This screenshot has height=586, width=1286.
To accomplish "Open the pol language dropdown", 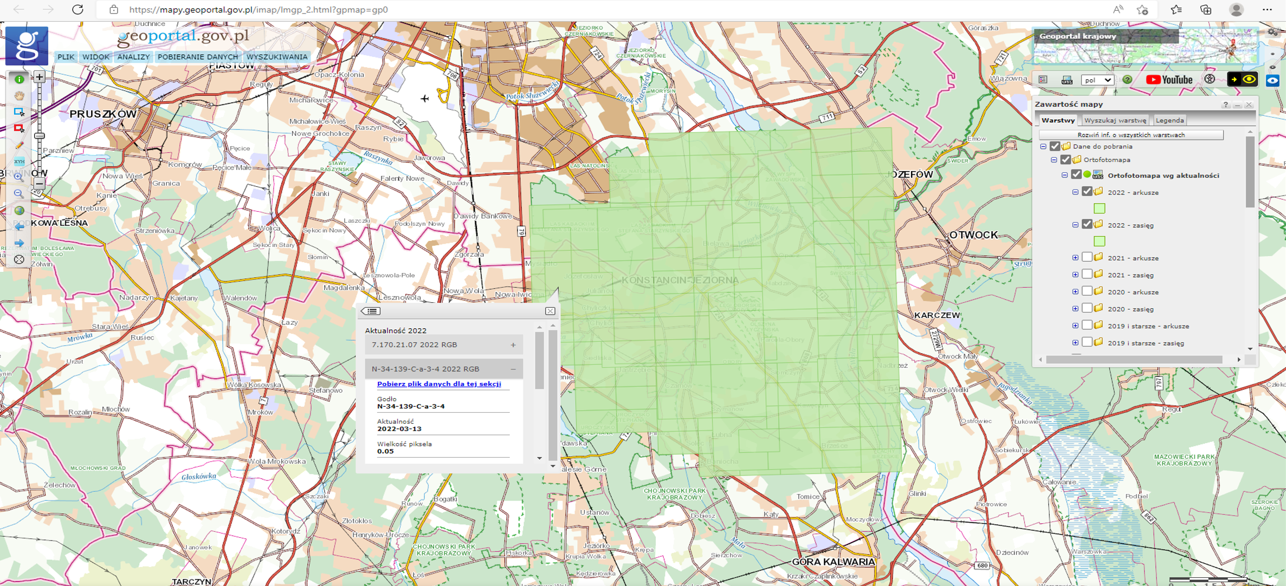I will (x=1097, y=80).
